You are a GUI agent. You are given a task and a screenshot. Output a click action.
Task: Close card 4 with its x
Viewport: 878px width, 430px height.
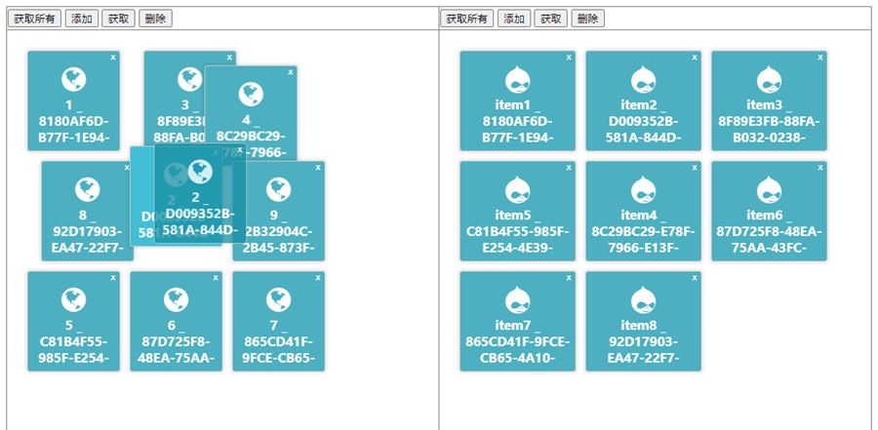point(290,72)
